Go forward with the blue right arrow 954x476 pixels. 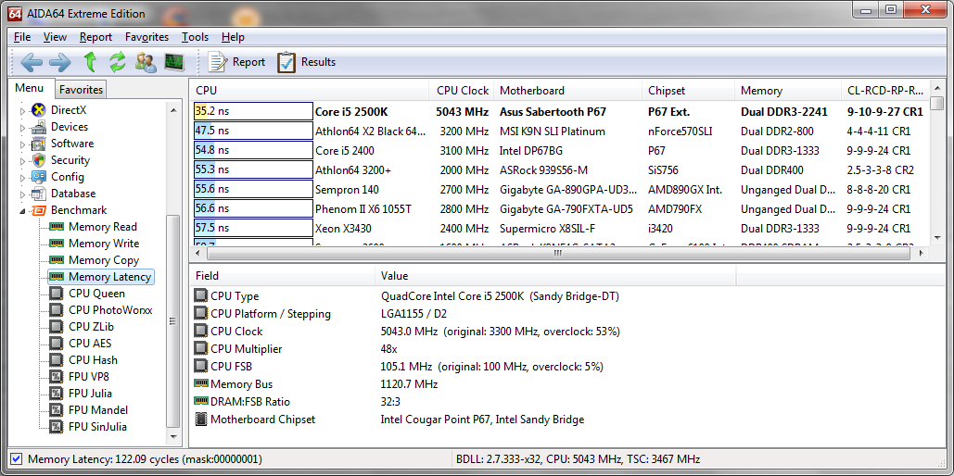coord(59,61)
